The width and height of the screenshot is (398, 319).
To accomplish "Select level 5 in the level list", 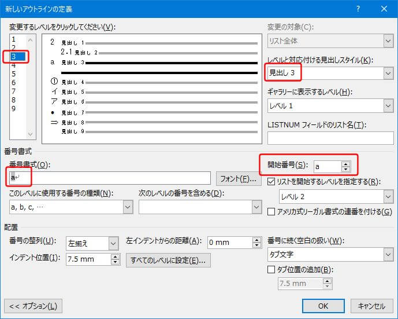I will 13,74.
